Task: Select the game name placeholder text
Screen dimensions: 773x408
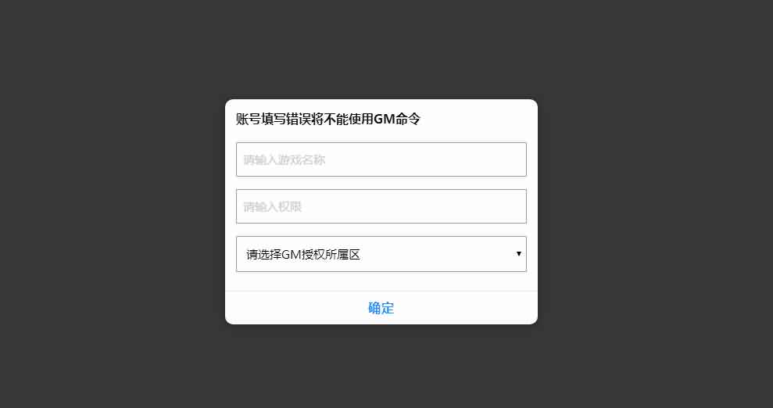Action: 285,159
